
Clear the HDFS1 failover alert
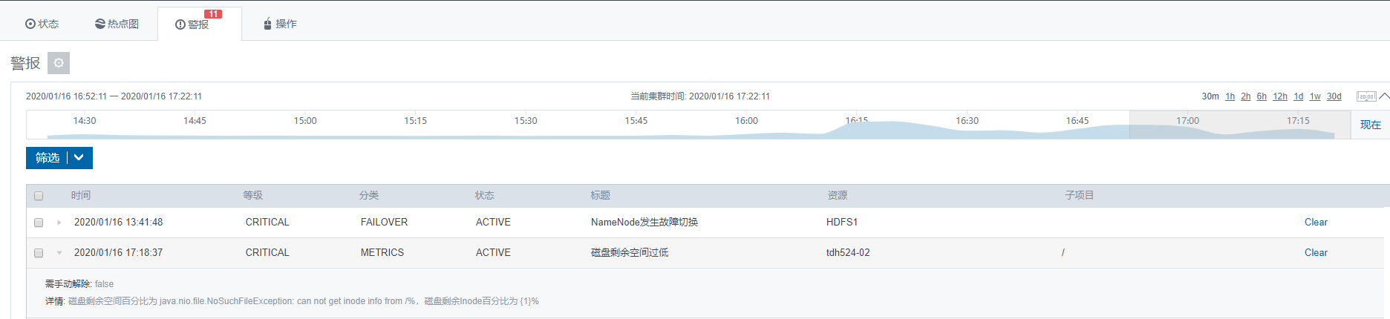point(1316,223)
